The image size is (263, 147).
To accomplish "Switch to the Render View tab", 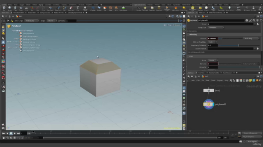I will coord(32,13).
